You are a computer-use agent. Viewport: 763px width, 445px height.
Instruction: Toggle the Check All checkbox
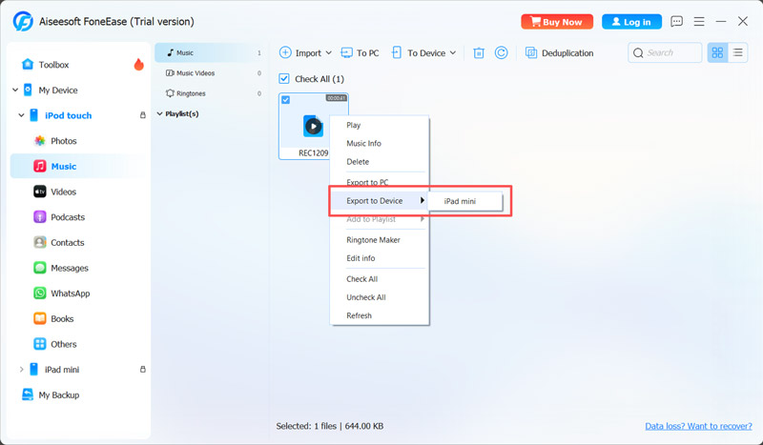point(284,79)
